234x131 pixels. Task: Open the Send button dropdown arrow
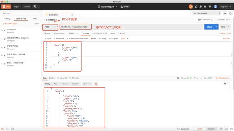[216, 27]
